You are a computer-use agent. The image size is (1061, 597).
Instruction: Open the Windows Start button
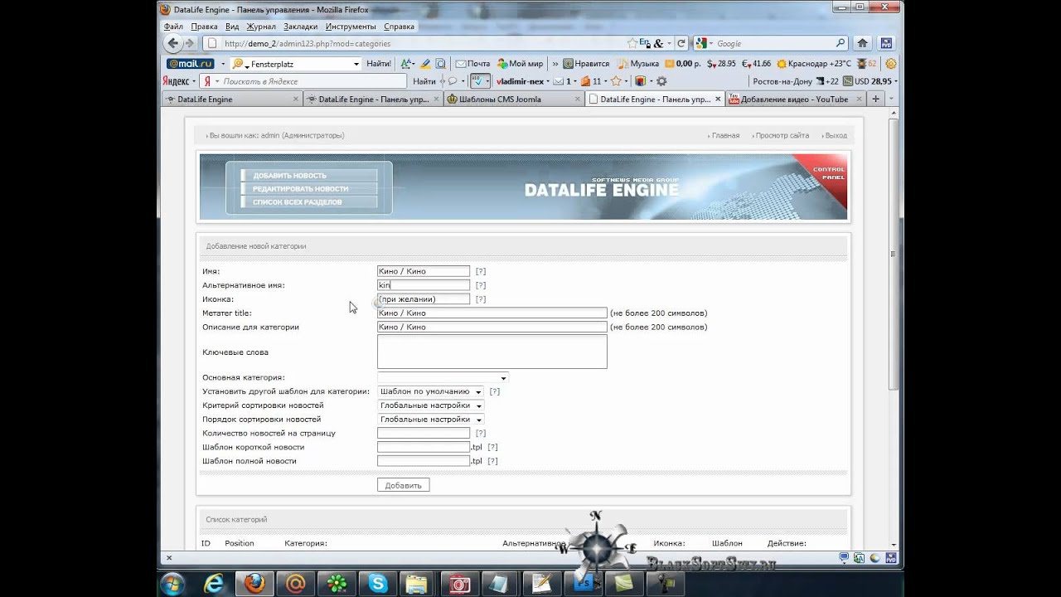[172, 584]
